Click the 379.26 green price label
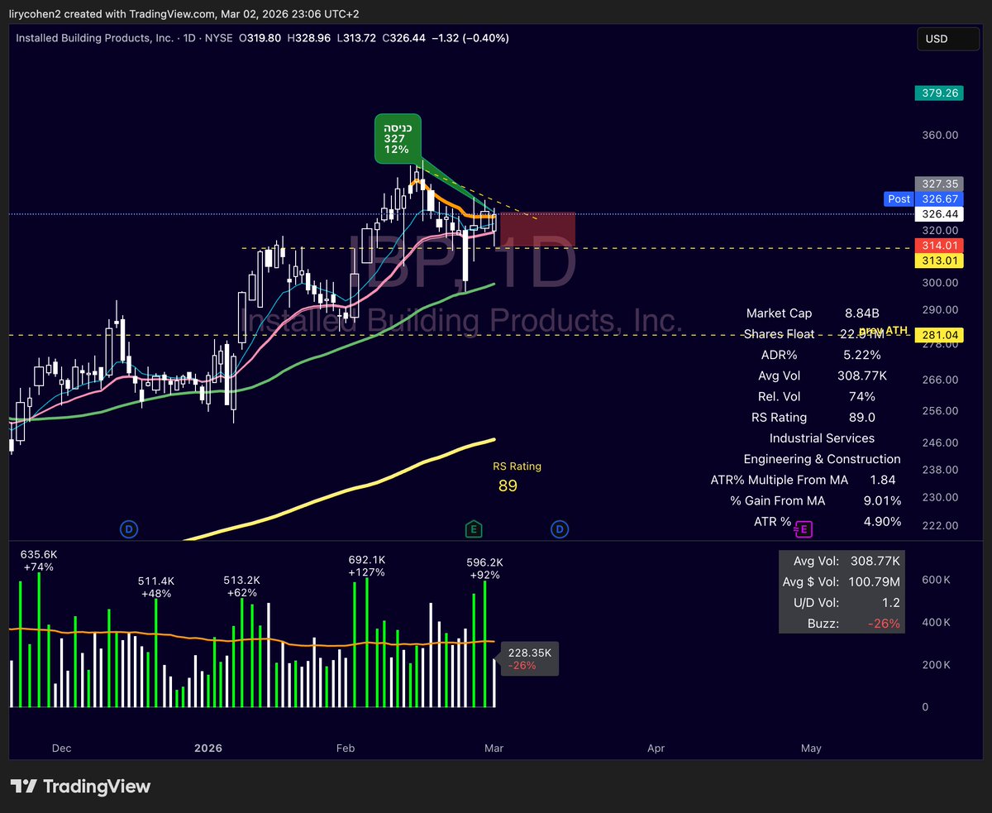 [939, 93]
